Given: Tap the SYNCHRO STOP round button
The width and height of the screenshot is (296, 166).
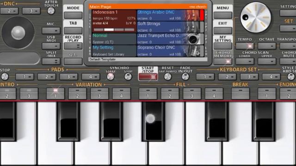Looking at the screenshot, I should click(x=128, y=77).
